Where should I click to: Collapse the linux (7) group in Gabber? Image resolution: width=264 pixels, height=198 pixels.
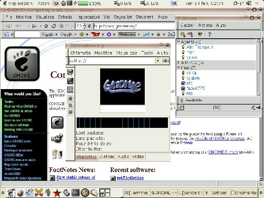pyautogui.click(x=179, y=68)
